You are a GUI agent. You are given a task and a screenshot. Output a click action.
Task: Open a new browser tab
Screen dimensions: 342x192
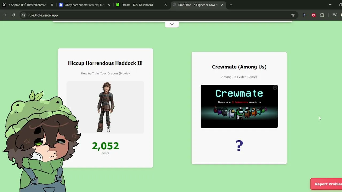coord(231,5)
